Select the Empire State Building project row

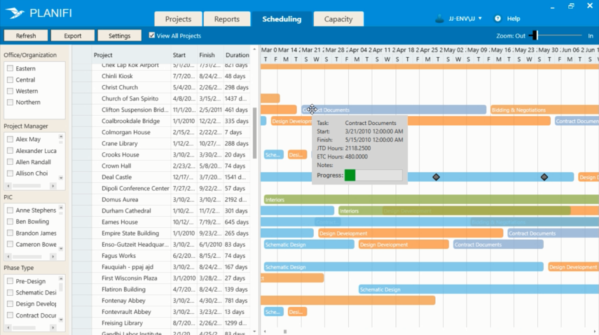pyautogui.click(x=161, y=233)
